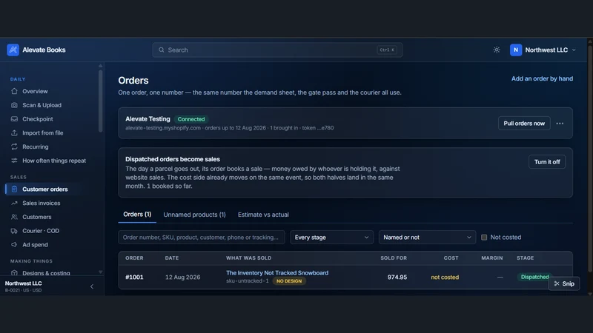Click the Courier COD truck icon
Viewport: 593px width, 333px height.
14,231
